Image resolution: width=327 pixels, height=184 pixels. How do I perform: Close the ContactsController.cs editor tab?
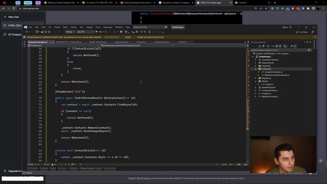point(53,42)
